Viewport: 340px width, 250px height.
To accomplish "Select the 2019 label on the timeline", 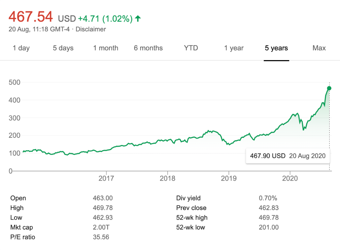I will [229, 178].
